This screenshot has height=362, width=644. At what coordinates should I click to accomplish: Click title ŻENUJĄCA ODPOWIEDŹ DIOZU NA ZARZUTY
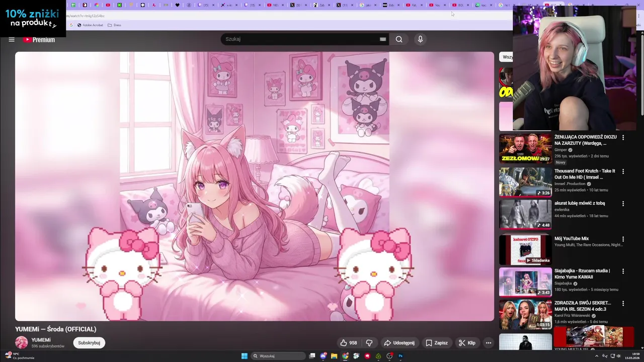585,140
